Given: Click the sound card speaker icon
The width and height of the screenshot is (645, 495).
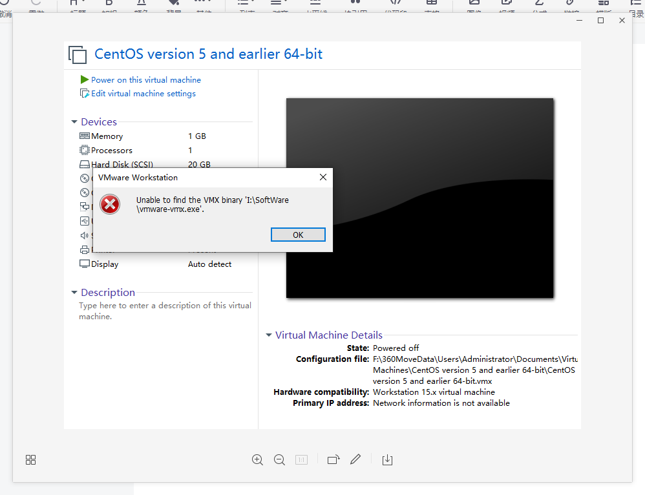Looking at the screenshot, I should pos(84,235).
